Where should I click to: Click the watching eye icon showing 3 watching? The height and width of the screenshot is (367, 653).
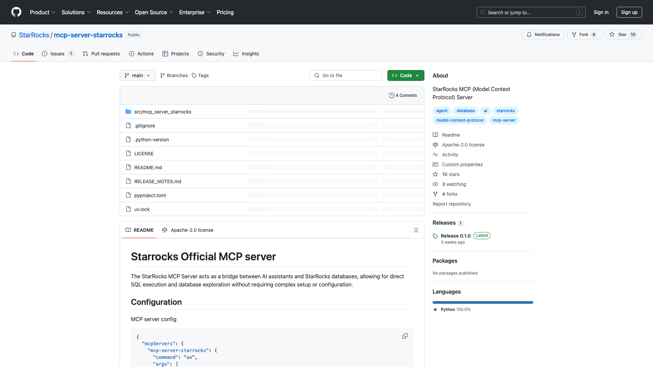tap(436, 184)
